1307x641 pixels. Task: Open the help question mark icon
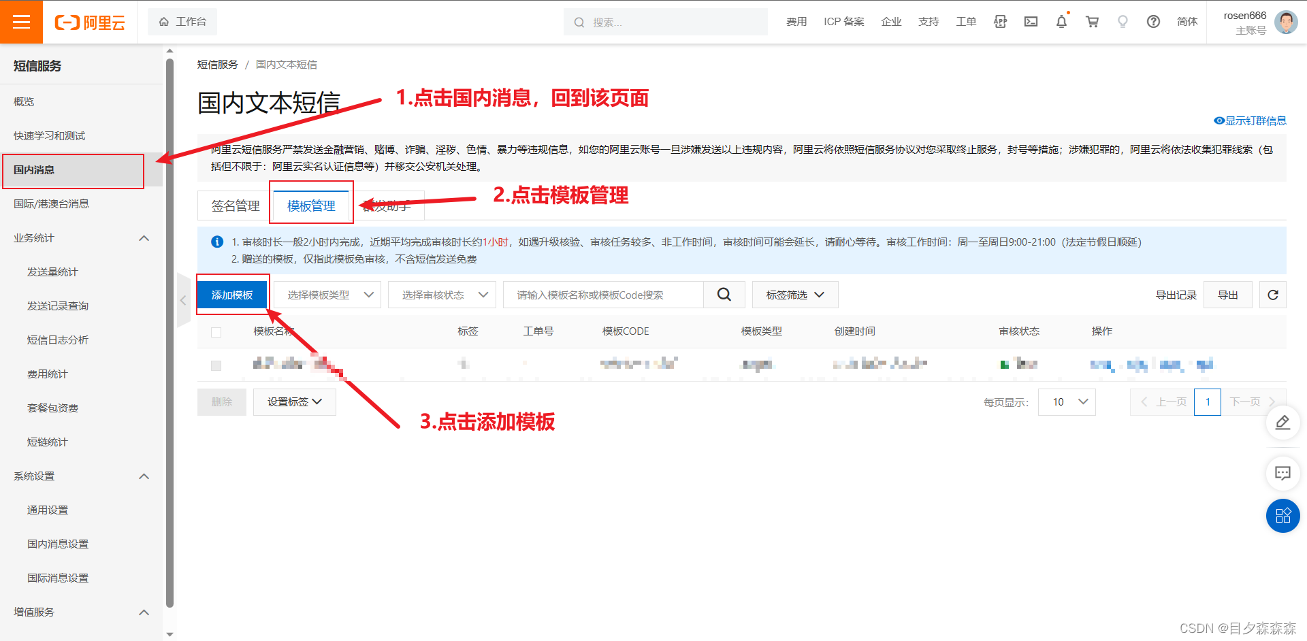[x=1153, y=22]
